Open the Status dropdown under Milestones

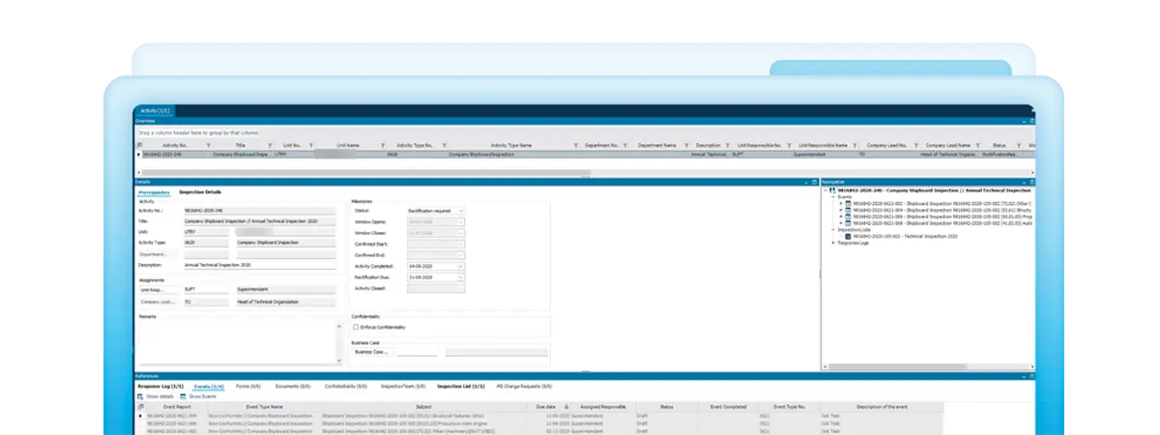point(460,210)
